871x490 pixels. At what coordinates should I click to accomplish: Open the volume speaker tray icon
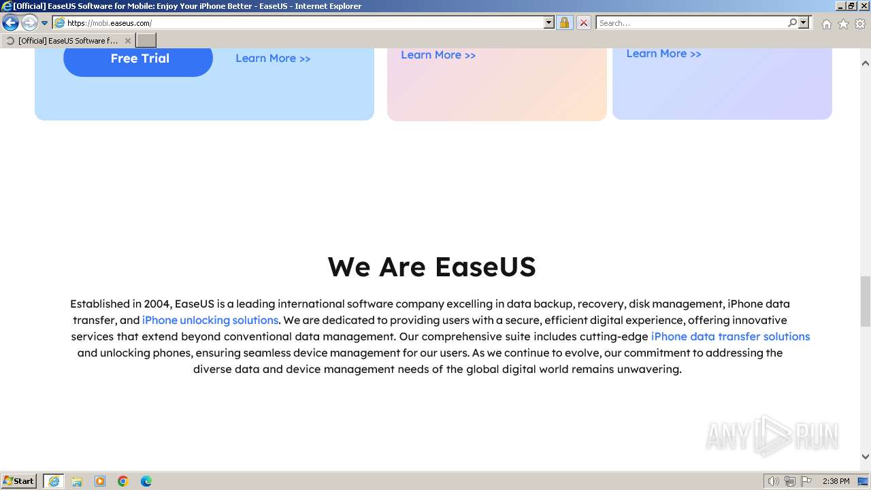pyautogui.click(x=773, y=481)
